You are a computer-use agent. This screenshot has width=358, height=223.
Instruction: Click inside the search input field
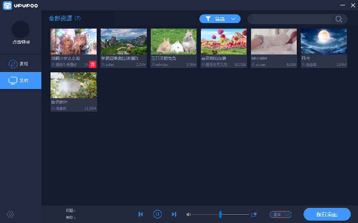pyautogui.click(x=291, y=19)
